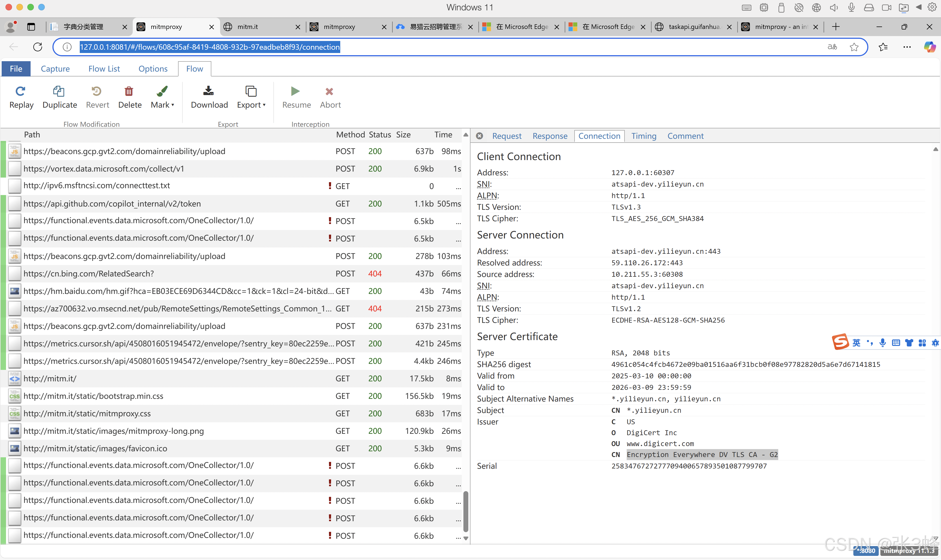The width and height of the screenshot is (941, 560).
Task: Click the Download flow icon
Action: pos(209,91)
